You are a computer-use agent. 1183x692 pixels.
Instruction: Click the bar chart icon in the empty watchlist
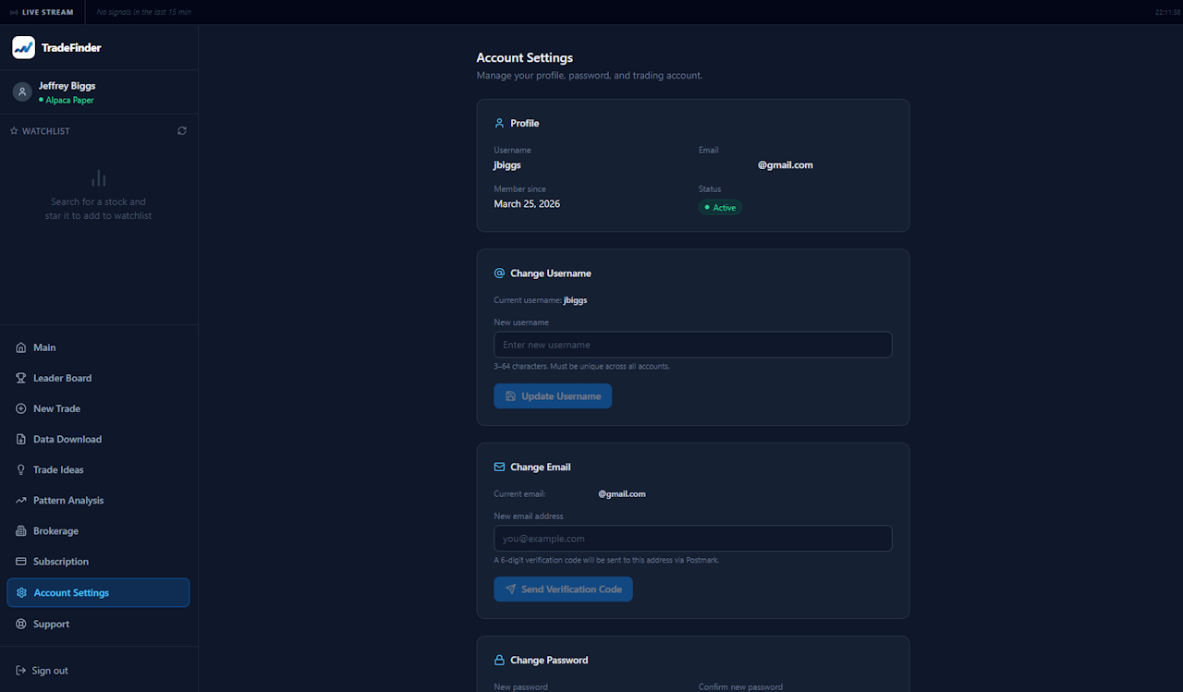(99, 178)
